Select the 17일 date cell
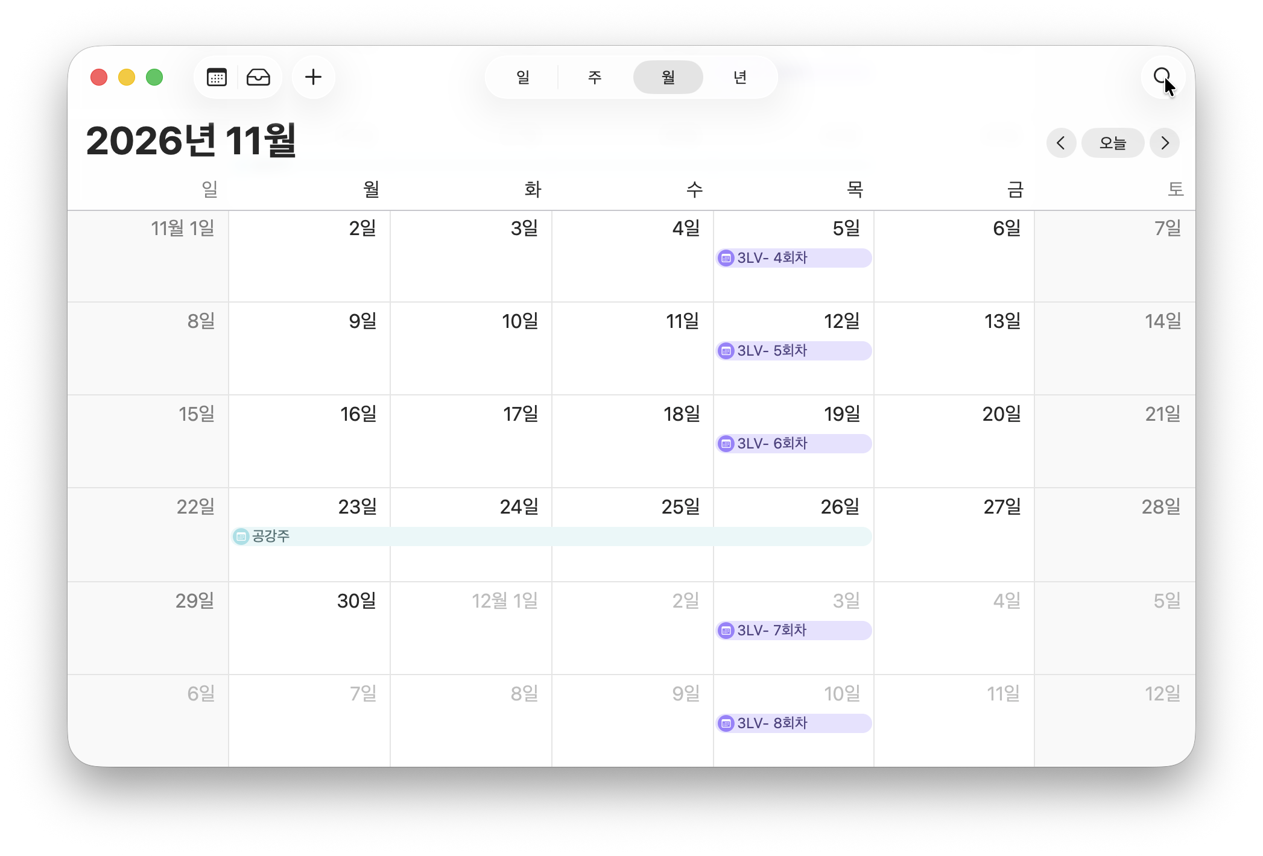Screen dimensions: 1263x856 [471, 441]
